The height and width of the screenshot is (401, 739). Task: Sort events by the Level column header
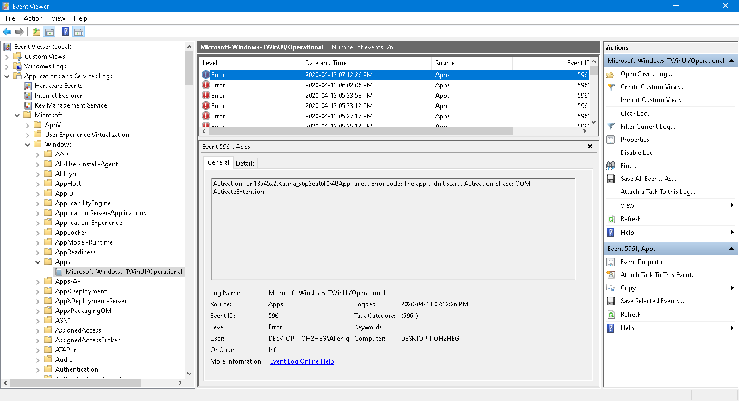pyautogui.click(x=250, y=63)
